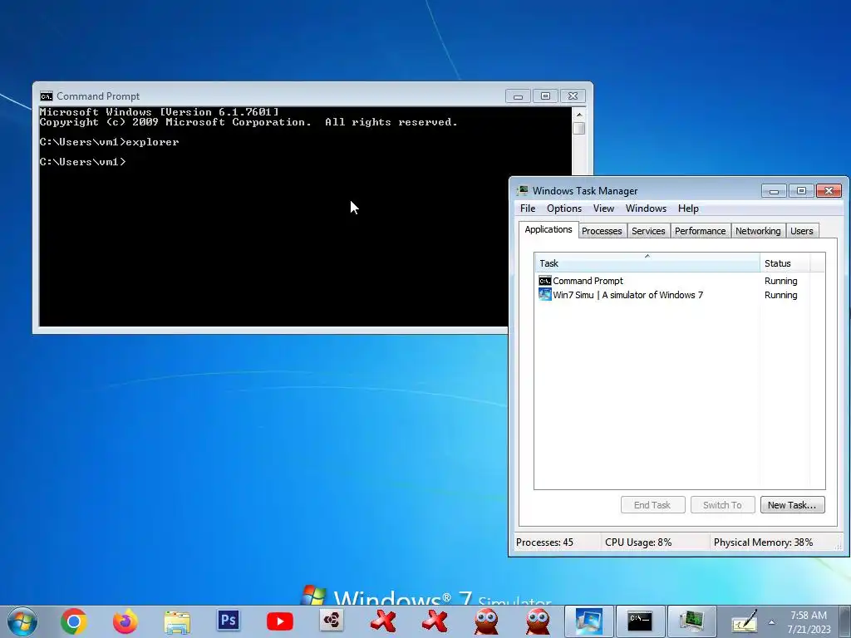The width and height of the screenshot is (851, 638).
Task: Click Running status of Command Prompt
Action: click(x=780, y=281)
